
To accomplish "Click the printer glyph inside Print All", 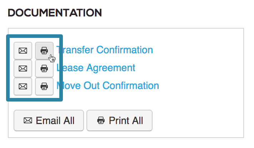I will click(101, 120).
